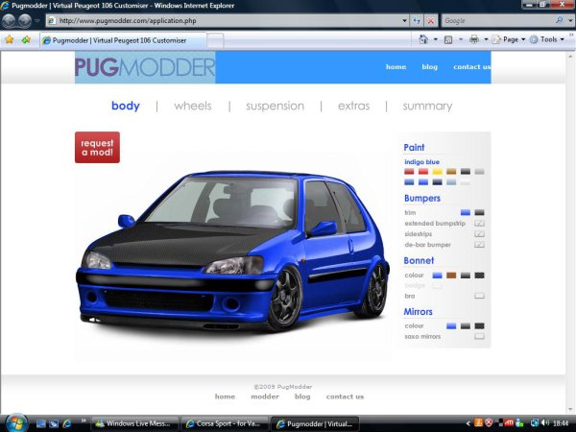Switch to the wheels tab
576x432 pixels.
tap(192, 106)
